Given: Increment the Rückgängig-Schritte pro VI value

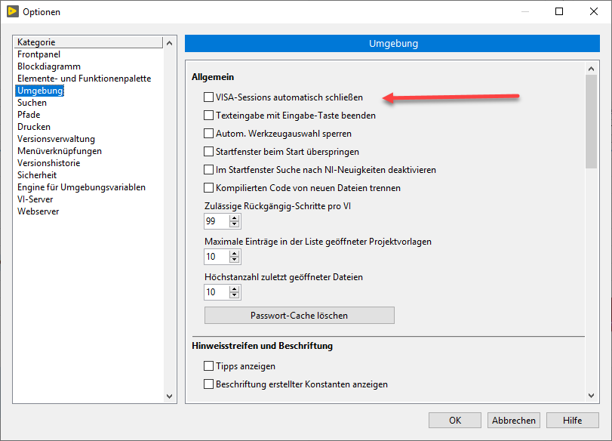Looking at the screenshot, I should [235, 217].
